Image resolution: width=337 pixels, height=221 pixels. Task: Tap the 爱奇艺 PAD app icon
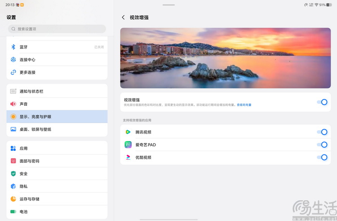click(x=128, y=144)
